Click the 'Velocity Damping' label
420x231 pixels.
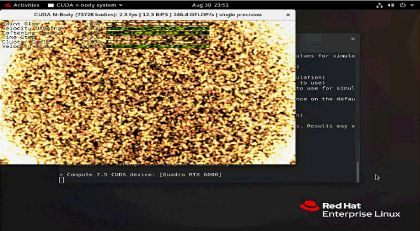coord(32,29)
